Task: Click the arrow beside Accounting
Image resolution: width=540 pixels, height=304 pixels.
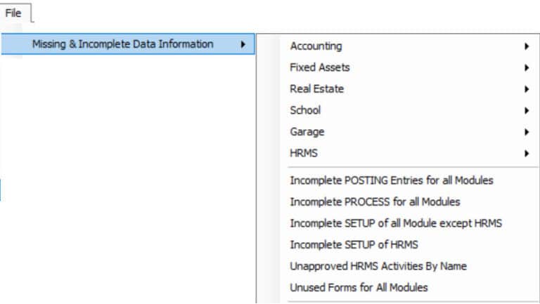Action: point(526,46)
